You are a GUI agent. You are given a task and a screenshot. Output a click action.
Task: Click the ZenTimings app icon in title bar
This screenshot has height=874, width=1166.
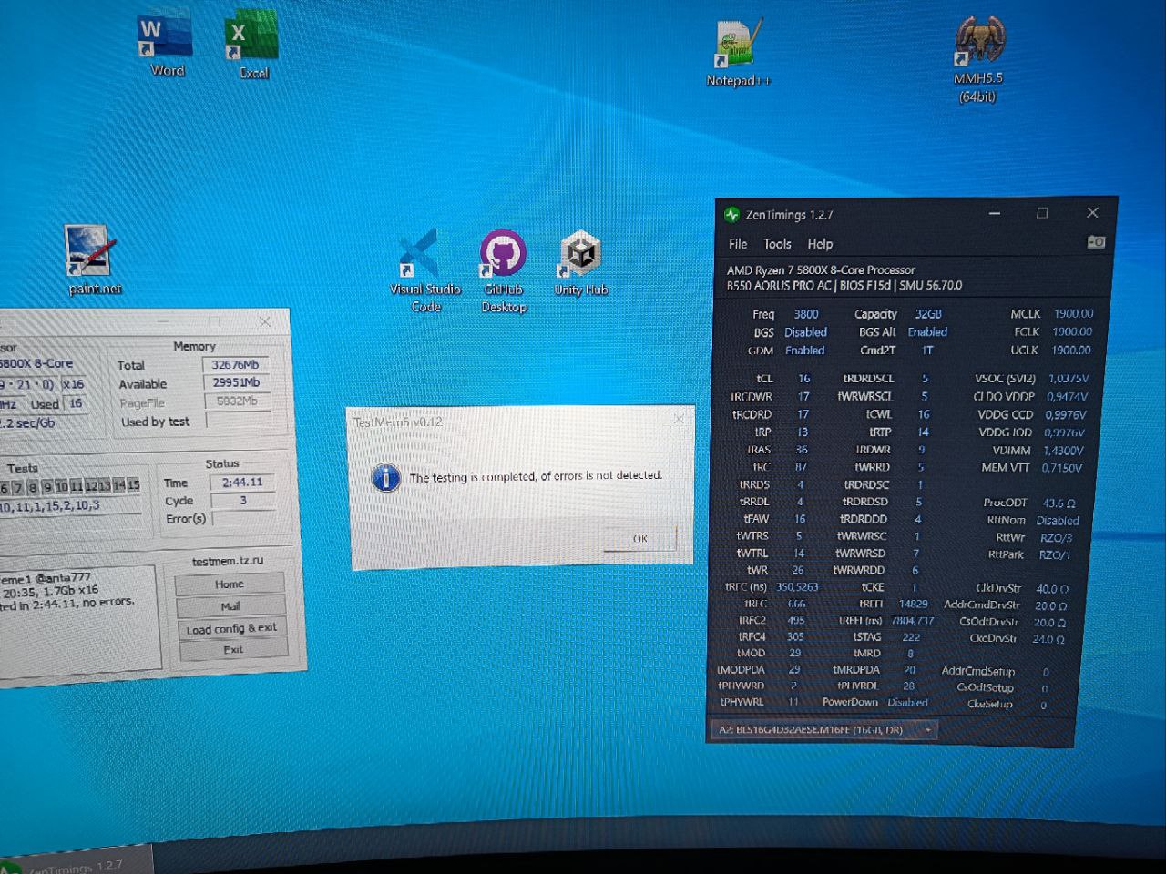731,215
